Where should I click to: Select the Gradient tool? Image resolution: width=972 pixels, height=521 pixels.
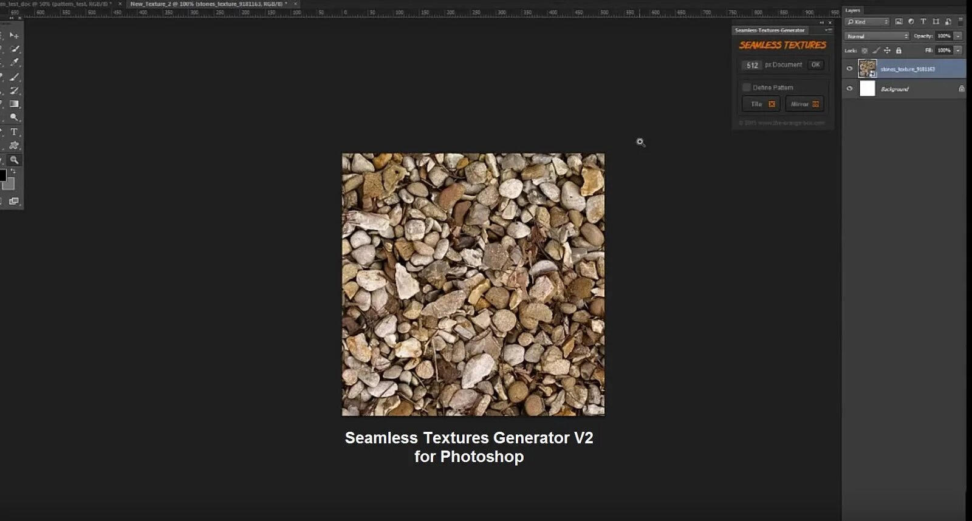pyautogui.click(x=15, y=104)
